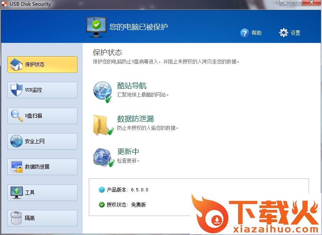Screen dimensions: 322x235
Task: Click the 数据防泄漏 heading in main panel
Action: click(135, 119)
